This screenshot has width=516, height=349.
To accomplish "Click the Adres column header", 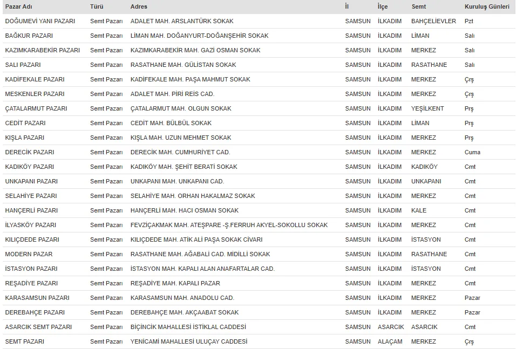I will pos(139,6).
